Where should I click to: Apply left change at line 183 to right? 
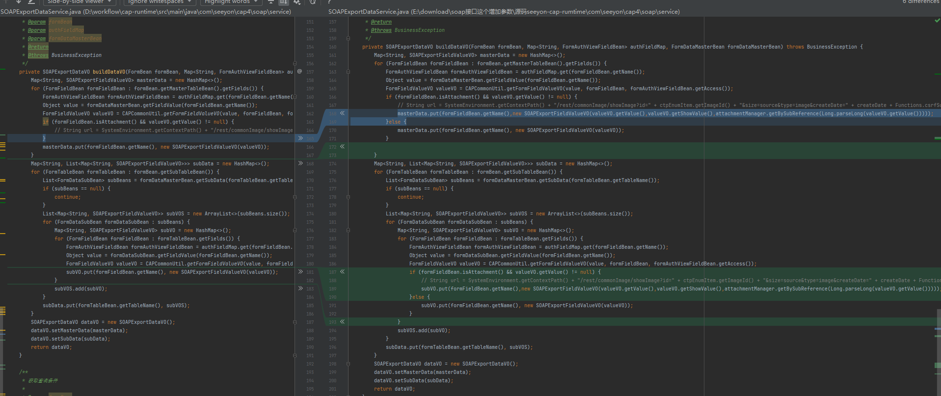click(x=300, y=289)
